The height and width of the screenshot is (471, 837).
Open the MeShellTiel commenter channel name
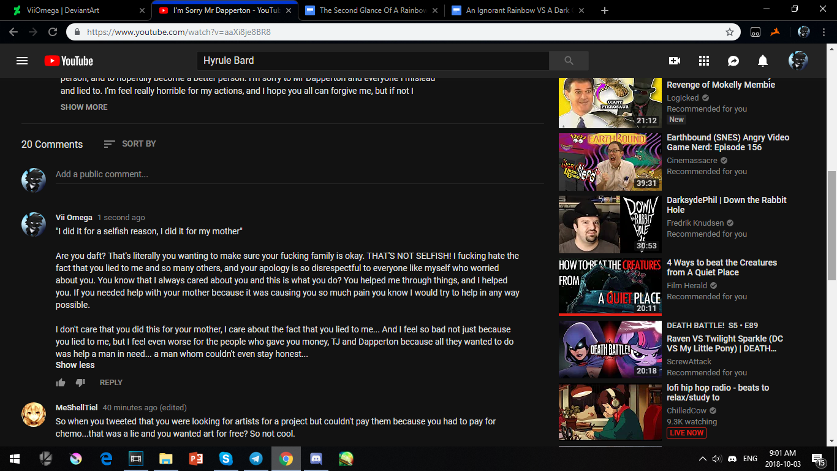(77, 407)
